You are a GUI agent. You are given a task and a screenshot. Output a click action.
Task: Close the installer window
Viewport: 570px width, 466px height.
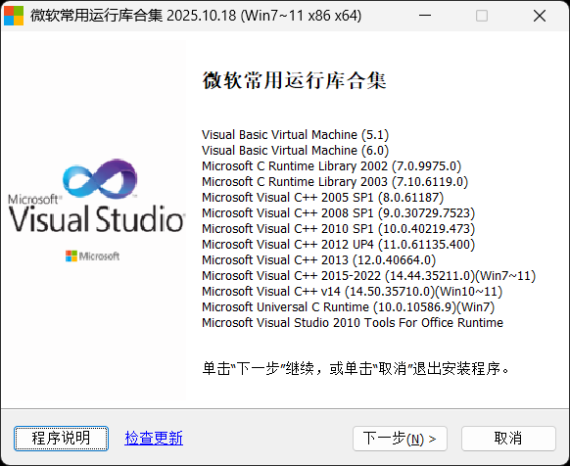tap(540, 16)
